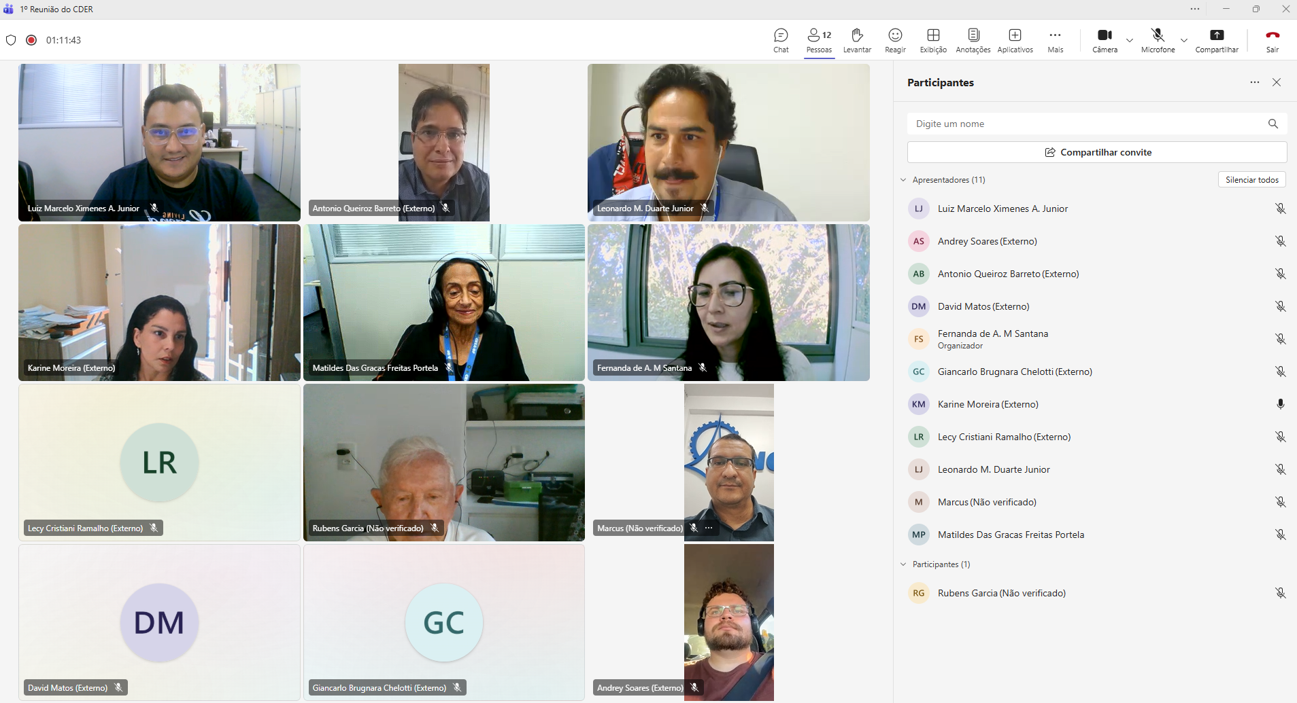Toggle Karine Moreira's microphone in list
The height and width of the screenshot is (703, 1297).
[1280, 404]
